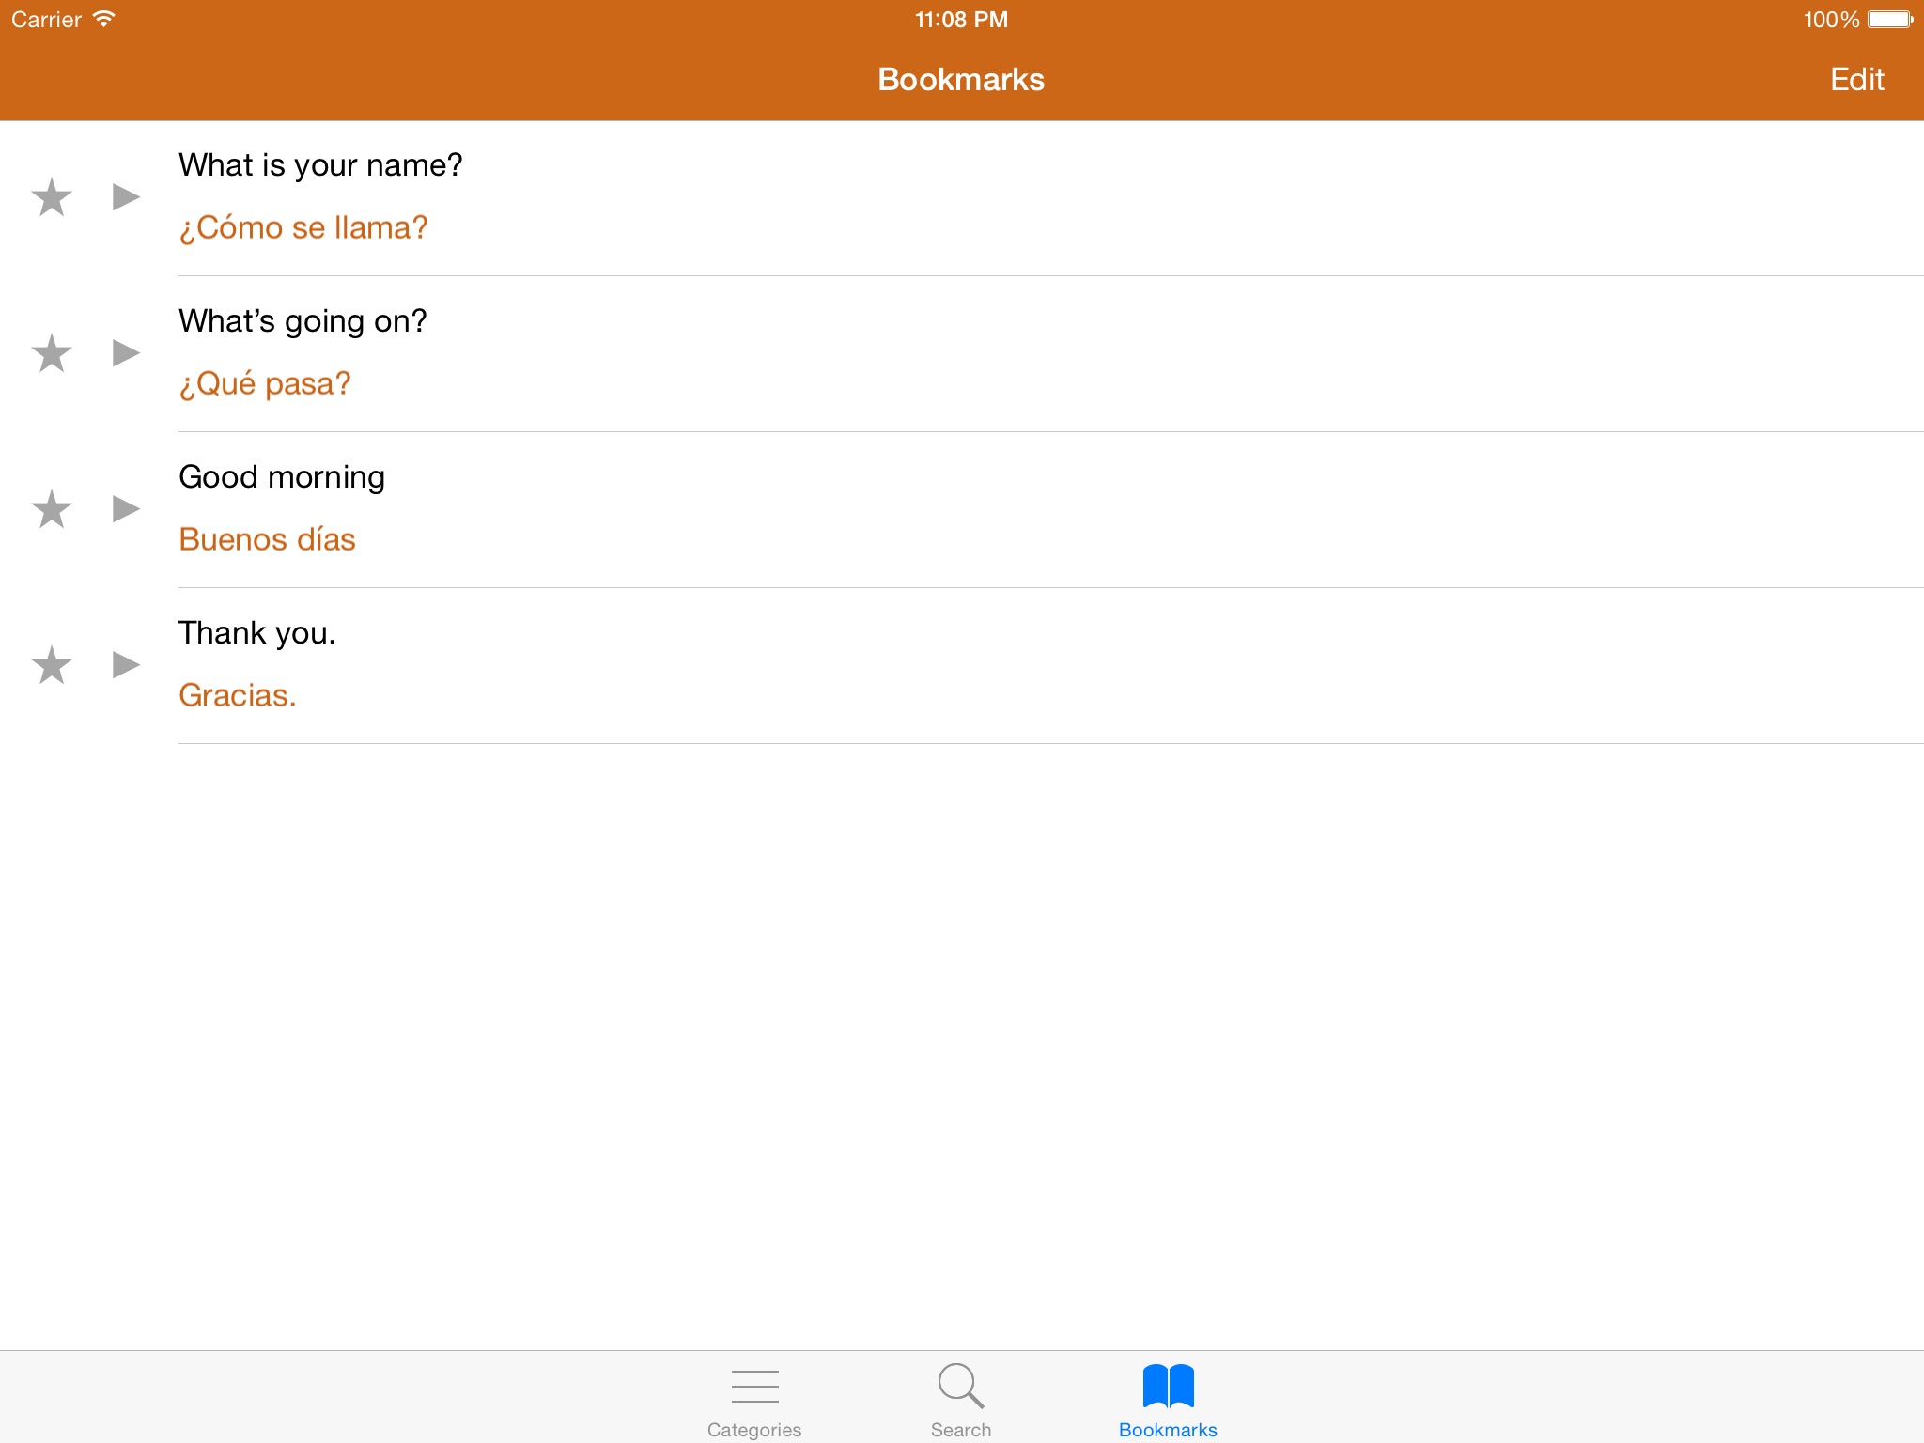The image size is (1924, 1443).
Task: Select the 'What's going on?' phrase text
Action: tap(303, 321)
